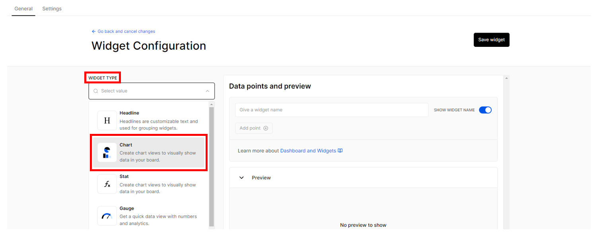Click the Save widget button
Viewport: 593px width, 232px height.
pyautogui.click(x=492, y=40)
